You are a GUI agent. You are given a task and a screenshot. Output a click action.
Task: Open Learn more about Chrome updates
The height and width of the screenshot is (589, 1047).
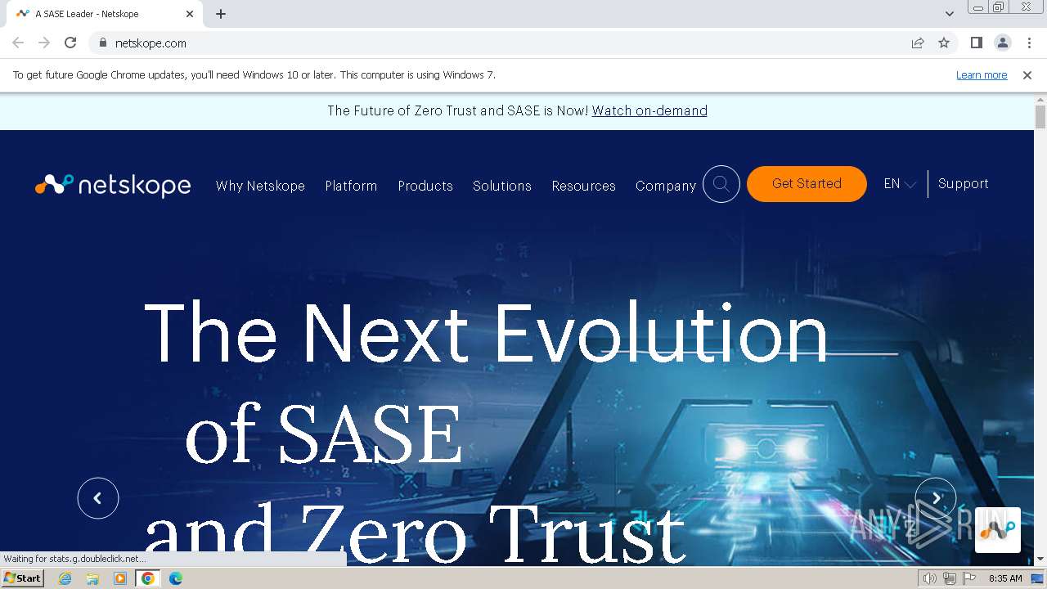[982, 74]
